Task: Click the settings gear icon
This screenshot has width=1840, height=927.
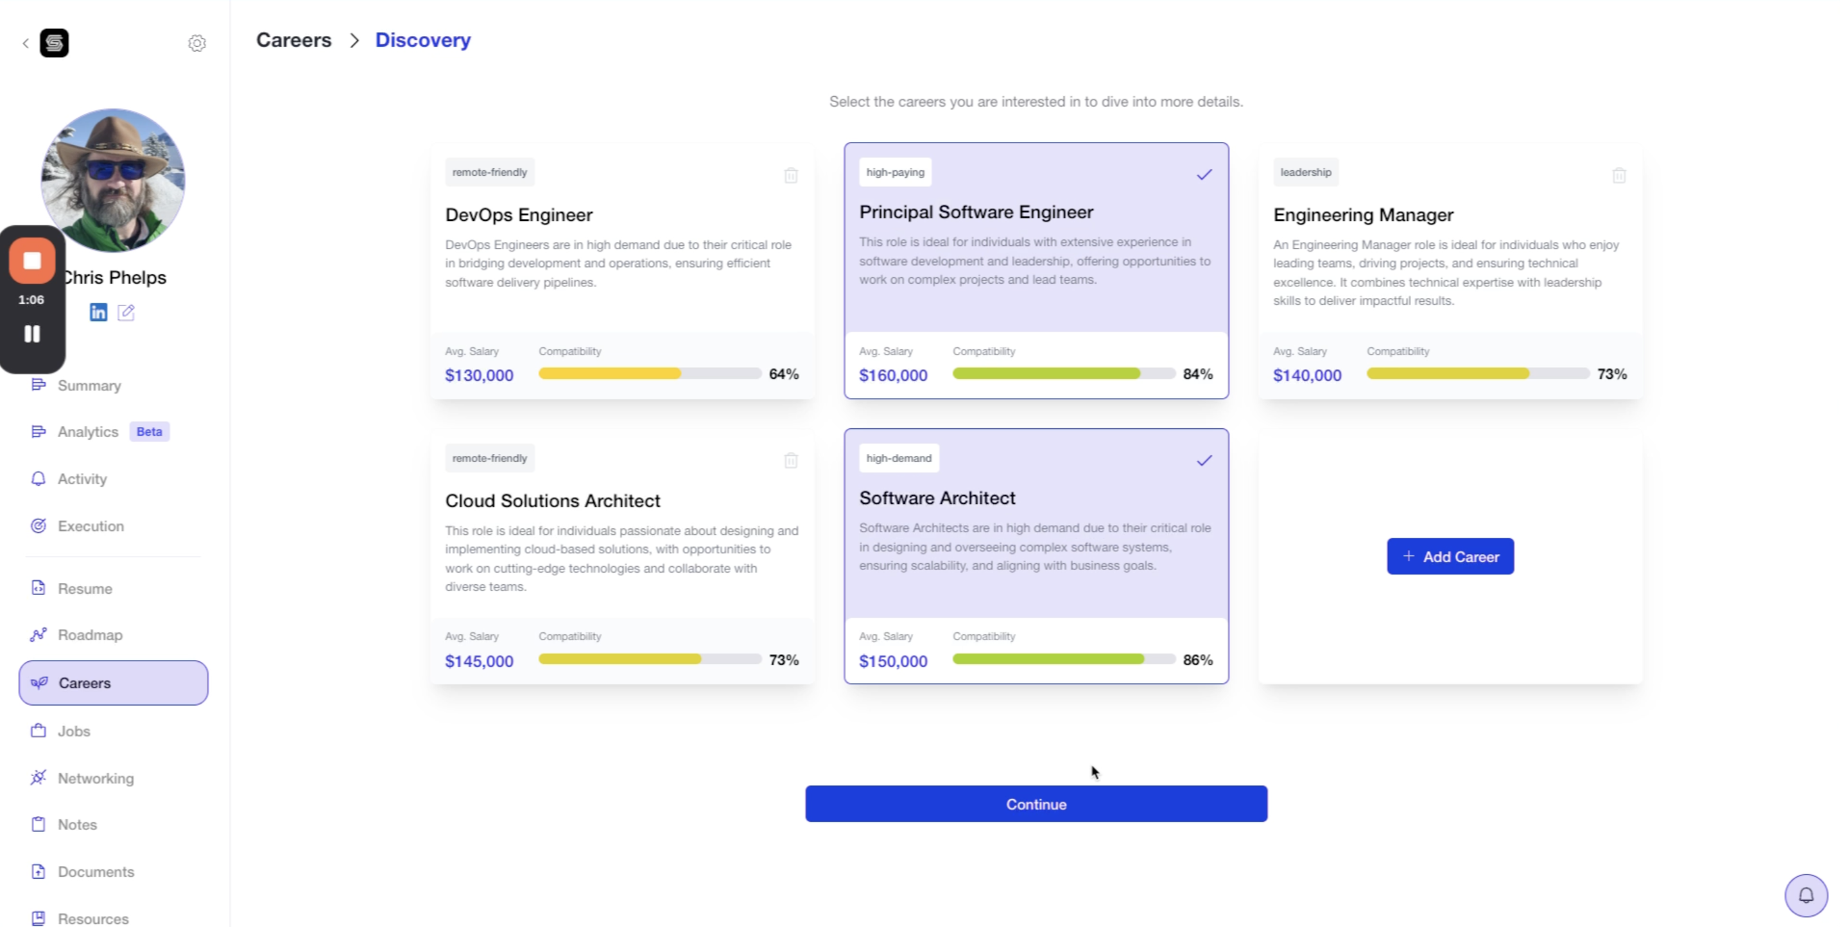Action: point(196,43)
